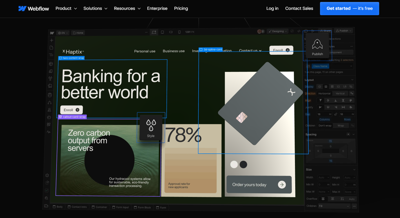Click the collaborator avatar in designer top bar
Screen dimensions: 400x218
[x=259, y=31]
